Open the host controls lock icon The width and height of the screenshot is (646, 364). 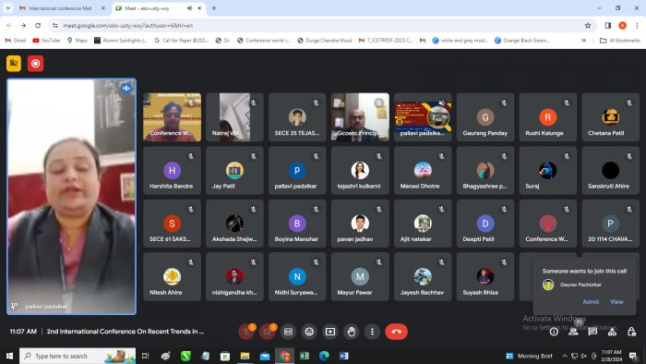click(631, 332)
